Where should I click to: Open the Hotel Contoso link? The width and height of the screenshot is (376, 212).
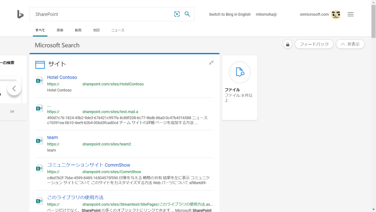coord(62,77)
